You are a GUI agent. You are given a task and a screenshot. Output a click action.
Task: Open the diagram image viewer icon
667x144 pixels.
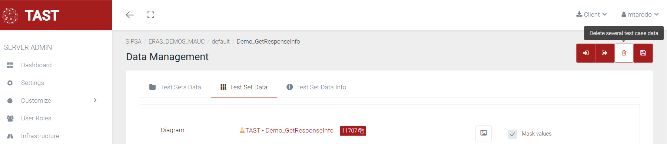click(484, 133)
